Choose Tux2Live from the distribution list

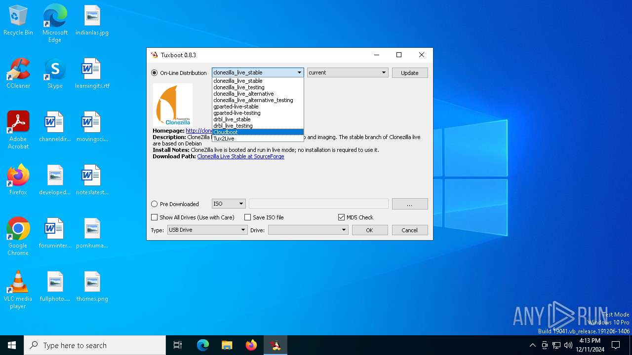coord(258,139)
